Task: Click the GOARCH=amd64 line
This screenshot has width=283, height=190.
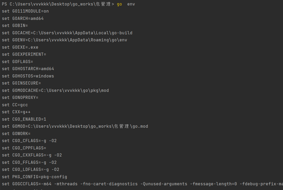Action: pyautogui.click(x=23, y=18)
